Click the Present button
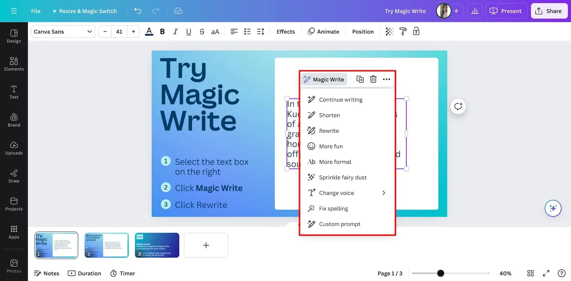The height and width of the screenshot is (281, 571). 506,11
